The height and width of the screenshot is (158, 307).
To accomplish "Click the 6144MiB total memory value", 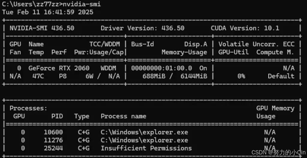I will coord(194,76).
